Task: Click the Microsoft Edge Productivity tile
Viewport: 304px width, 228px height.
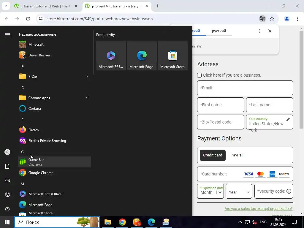Action: 142,56
